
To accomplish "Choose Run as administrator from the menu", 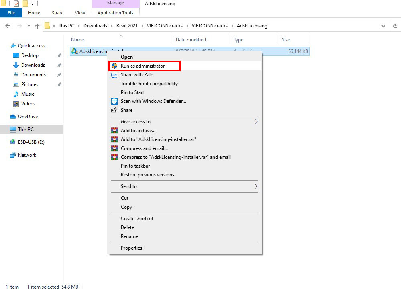I will (x=143, y=66).
